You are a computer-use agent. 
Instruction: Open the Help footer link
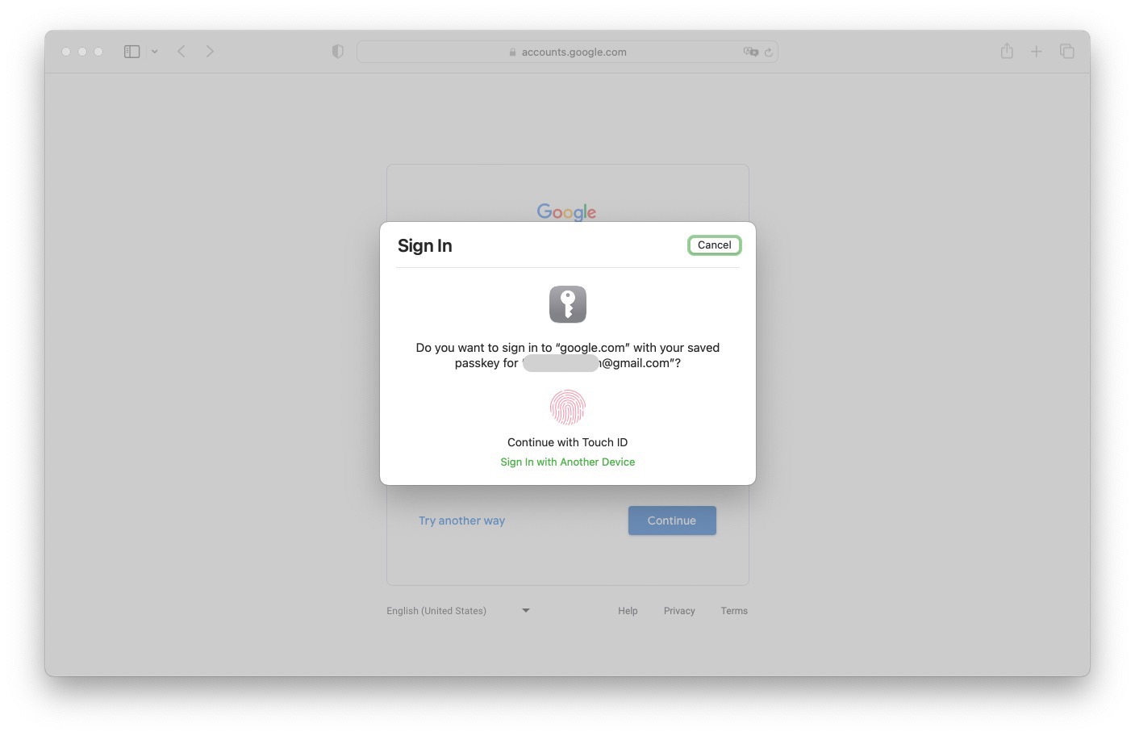point(628,611)
